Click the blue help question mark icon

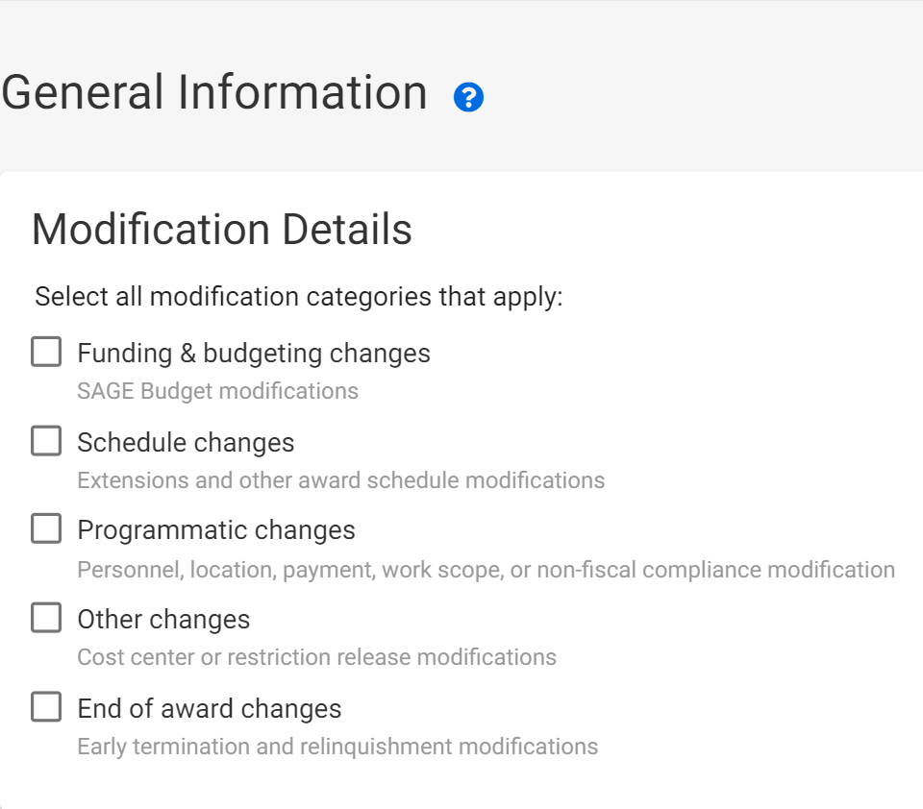pos(468,97)
